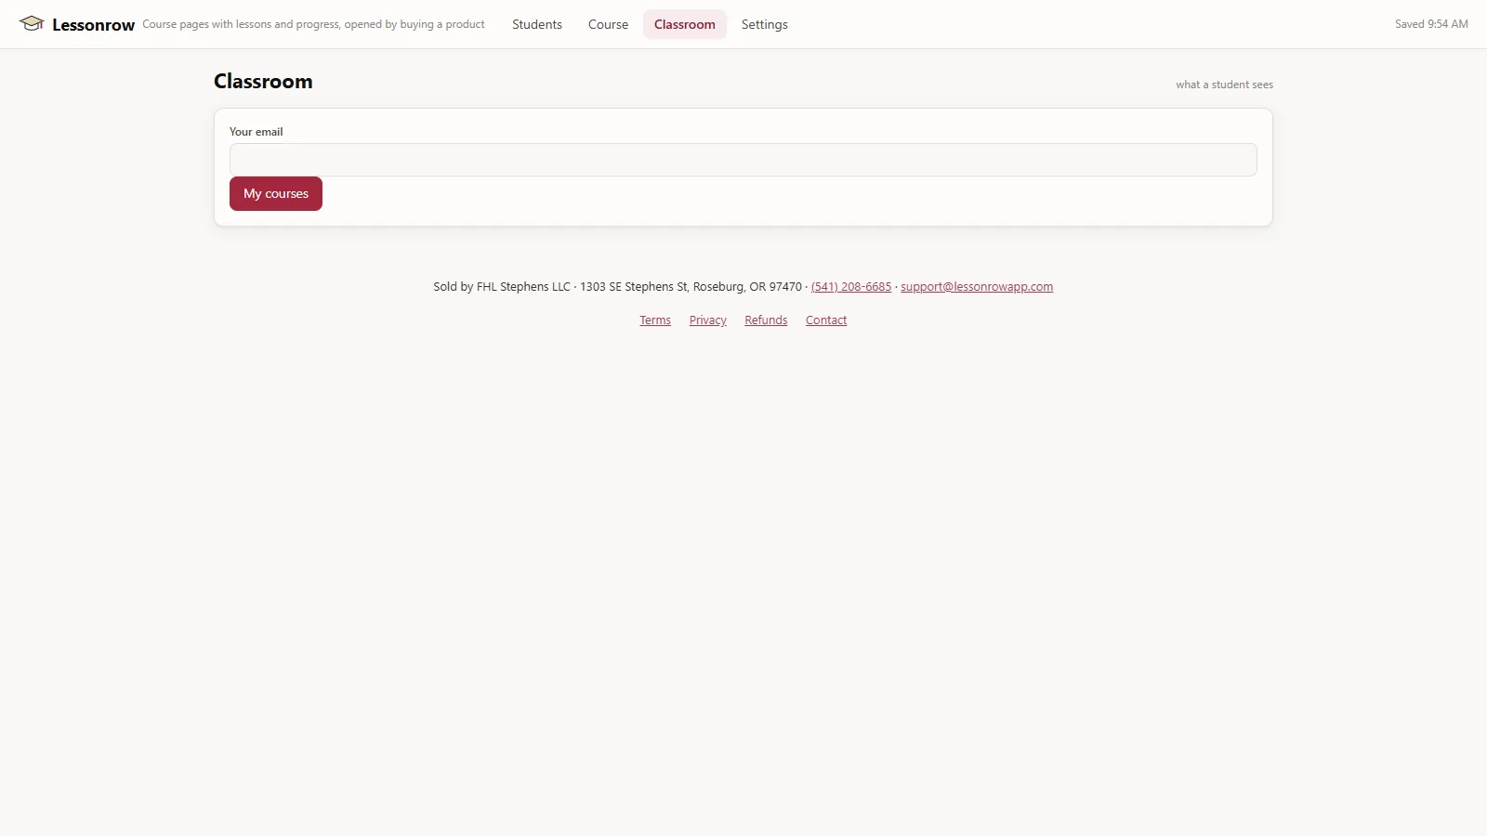Image resolution: width=1487 pixels, height=836 pixels.
Task: Click the Saved 9:54 AM status text
Action: [x=1431, y=24]
